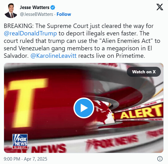Play the embedded Fox News video
The image size is (168, 164).
84,108
